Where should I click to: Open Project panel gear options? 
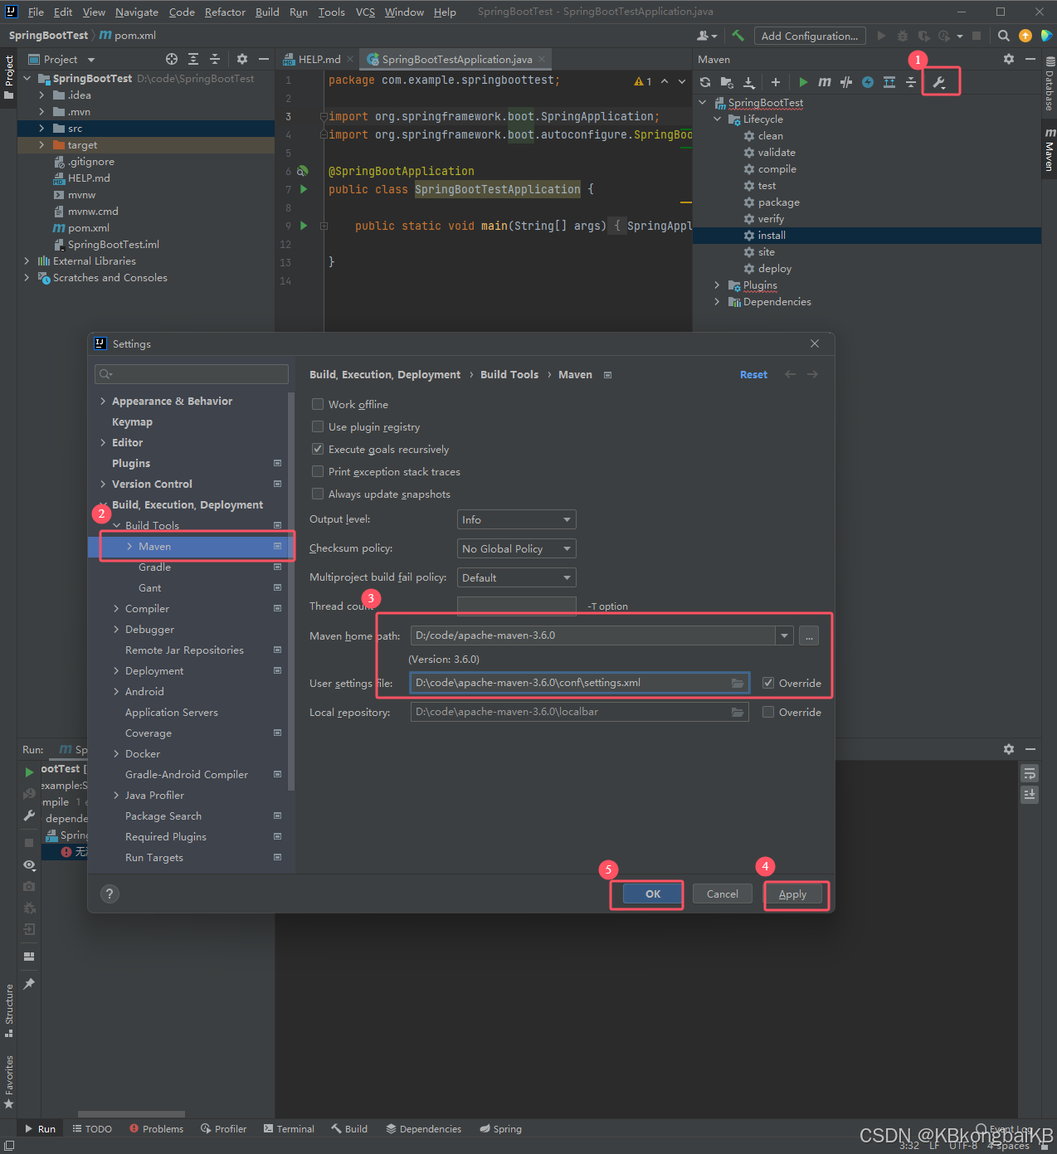[242, 59]
